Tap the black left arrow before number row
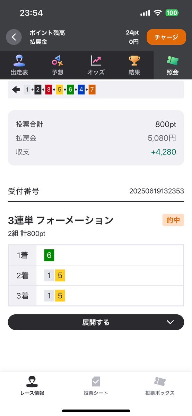 16,90
